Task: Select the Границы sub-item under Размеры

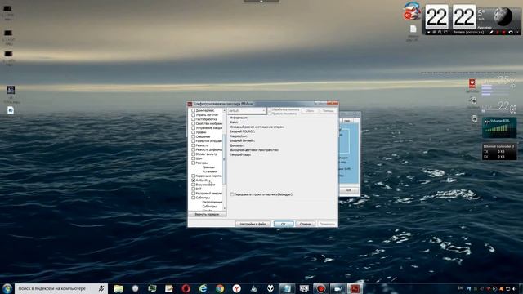Action: click(x=208, y=167)
